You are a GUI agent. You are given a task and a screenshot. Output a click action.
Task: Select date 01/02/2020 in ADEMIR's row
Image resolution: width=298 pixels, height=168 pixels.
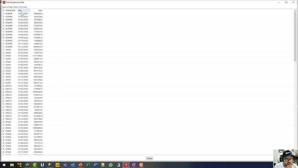tap(23, 17)
